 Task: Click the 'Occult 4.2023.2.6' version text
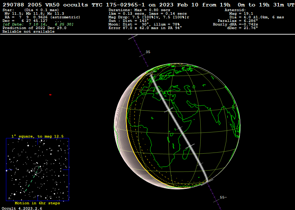coord(22,208)
